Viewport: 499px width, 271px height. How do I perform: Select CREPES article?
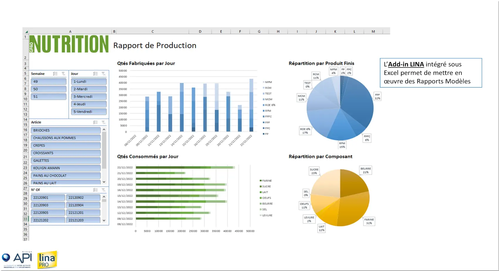(66, 145)
